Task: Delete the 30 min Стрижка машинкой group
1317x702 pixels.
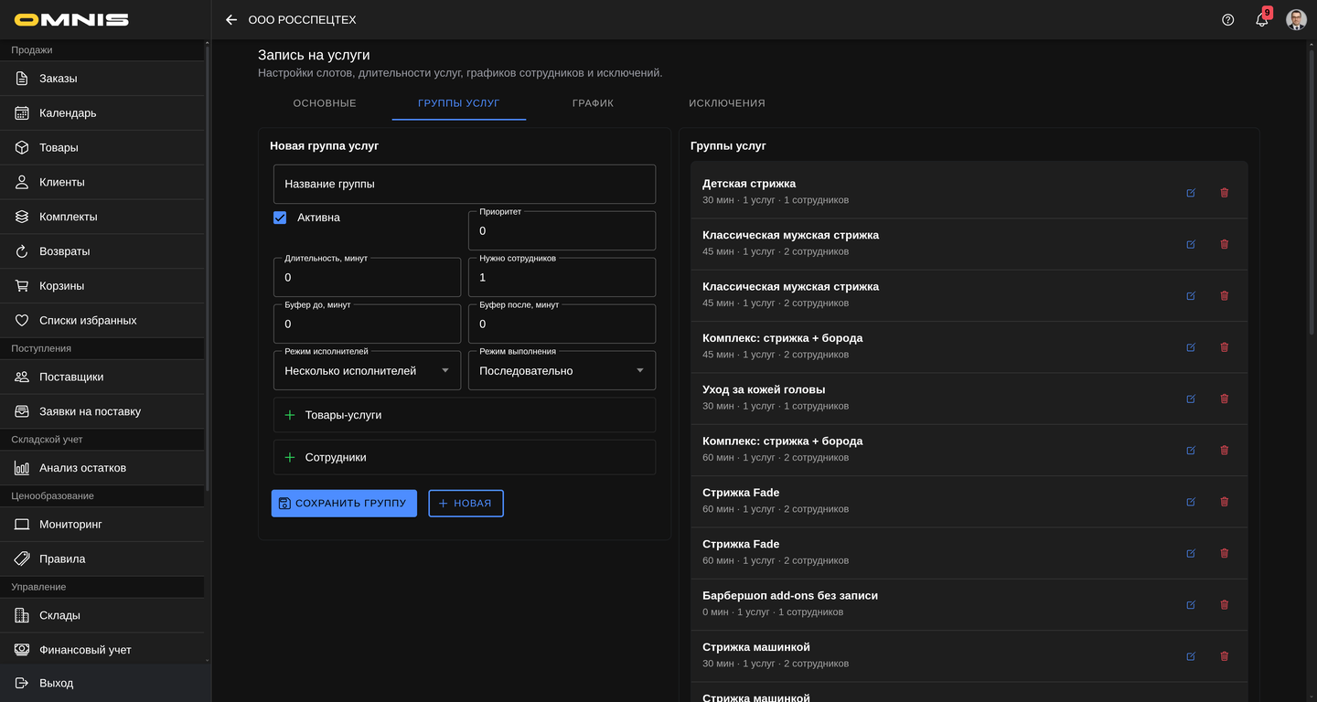Action: pyautogui.click(x=1225, y=656)
